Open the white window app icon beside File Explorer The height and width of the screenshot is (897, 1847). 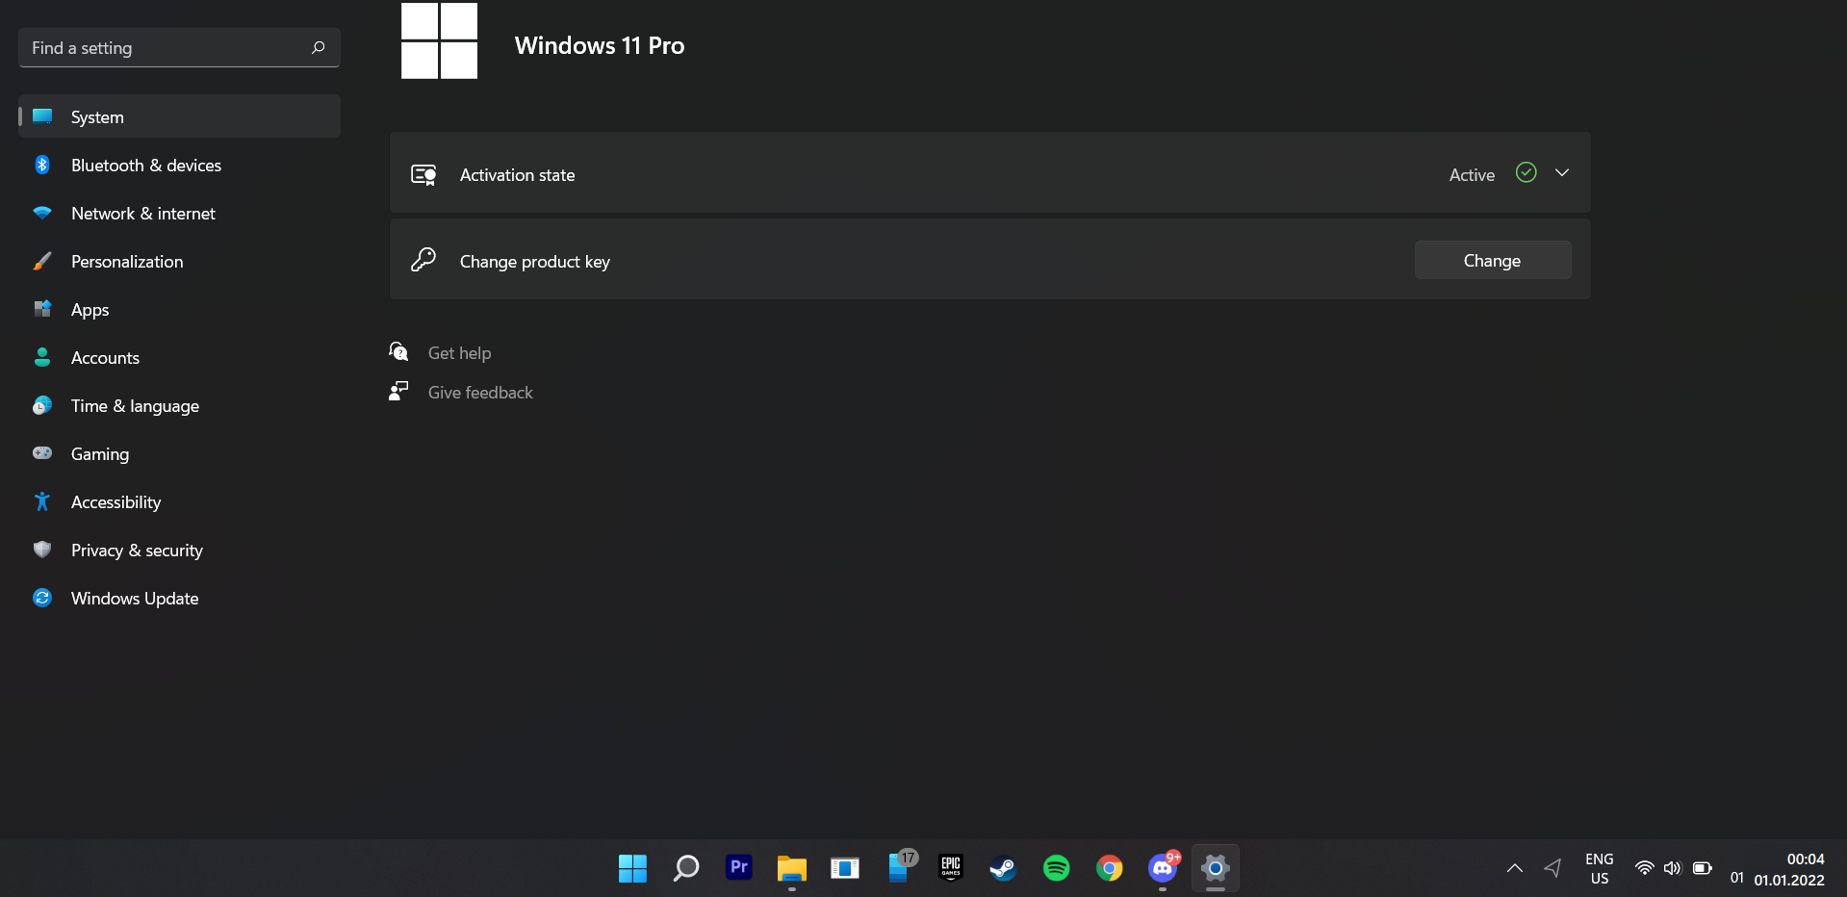click(x=845, y=868)
